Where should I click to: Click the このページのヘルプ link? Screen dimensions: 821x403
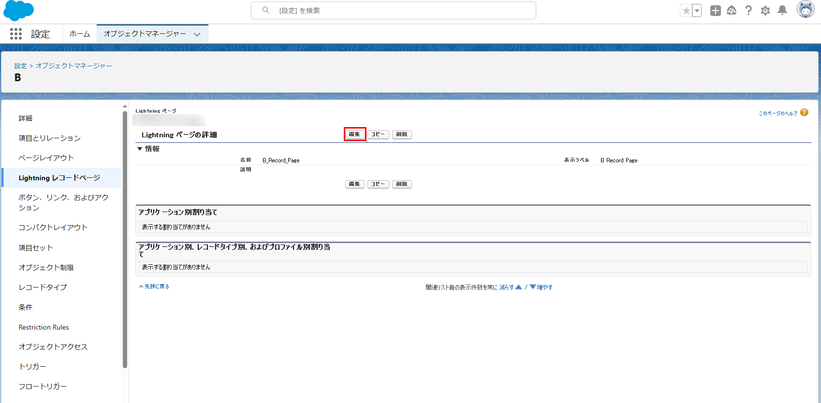(777, 113)
